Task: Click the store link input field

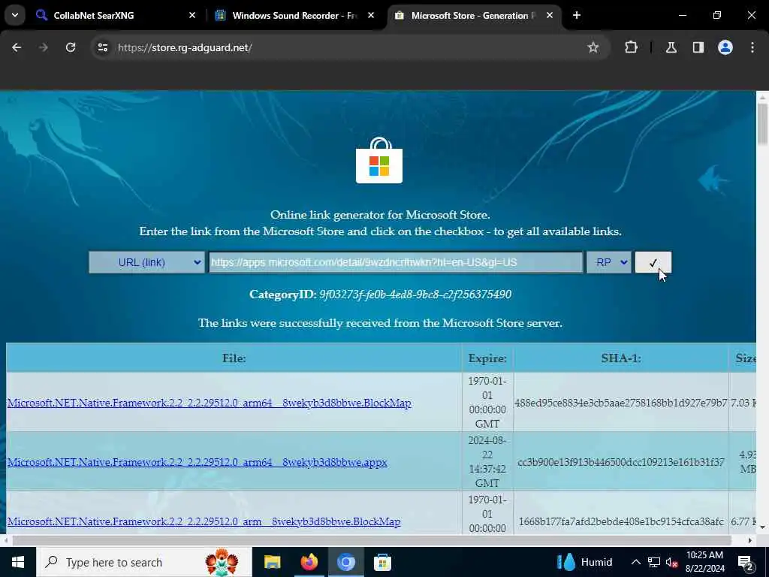Action: point(395,262)
